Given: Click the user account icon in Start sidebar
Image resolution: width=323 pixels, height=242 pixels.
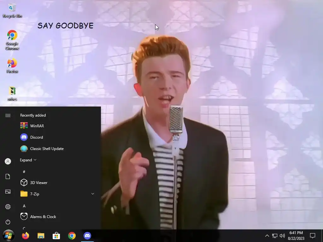Looking at the screenshot, I should tap(8, 161).
